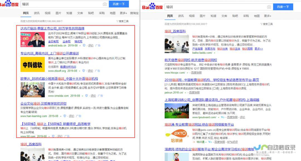Screen dimensions: 301x161
Task: Click 87%好评 rating link
Action: click(232, 142)
